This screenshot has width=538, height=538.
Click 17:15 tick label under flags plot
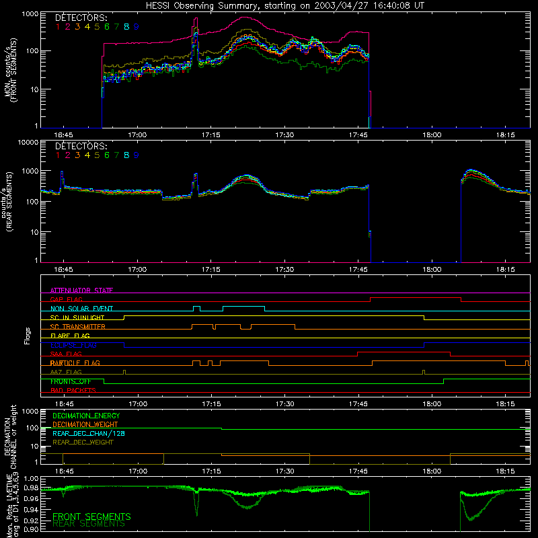pos(211,404)
